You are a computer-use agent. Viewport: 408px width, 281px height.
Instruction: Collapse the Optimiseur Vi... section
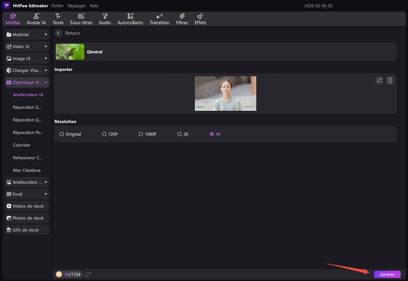[27, 82]
